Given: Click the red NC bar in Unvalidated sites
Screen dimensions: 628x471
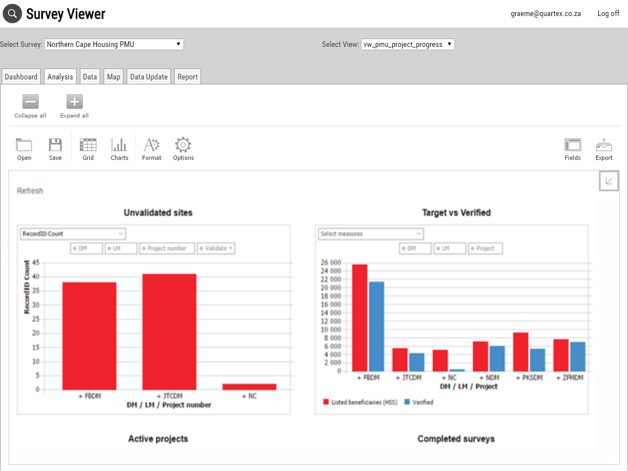Looking at the screenshot, I should [250, 387].
